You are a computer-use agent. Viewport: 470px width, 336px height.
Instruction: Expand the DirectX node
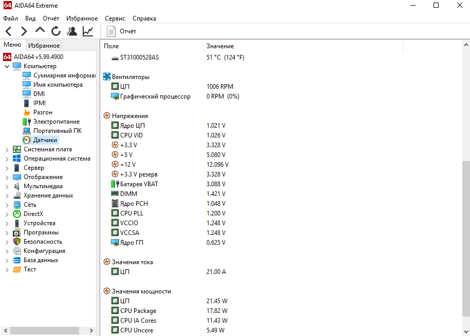tap(7, 214)
